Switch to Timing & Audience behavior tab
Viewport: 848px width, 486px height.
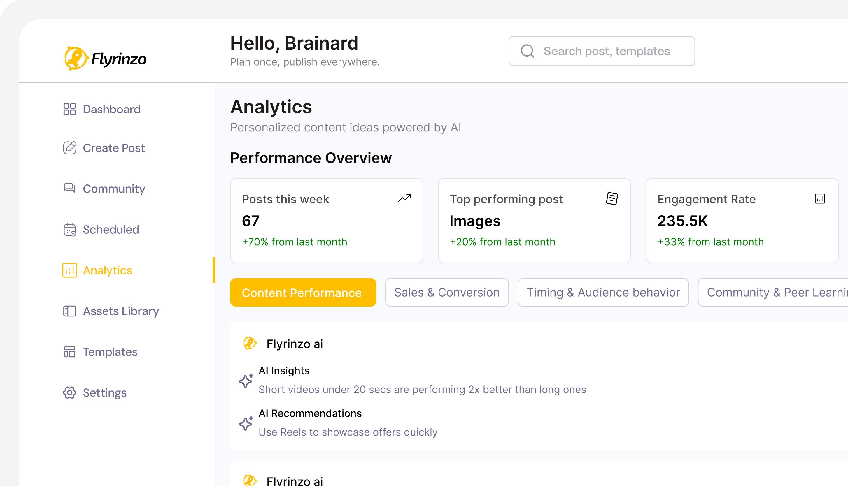coord(603,293)
